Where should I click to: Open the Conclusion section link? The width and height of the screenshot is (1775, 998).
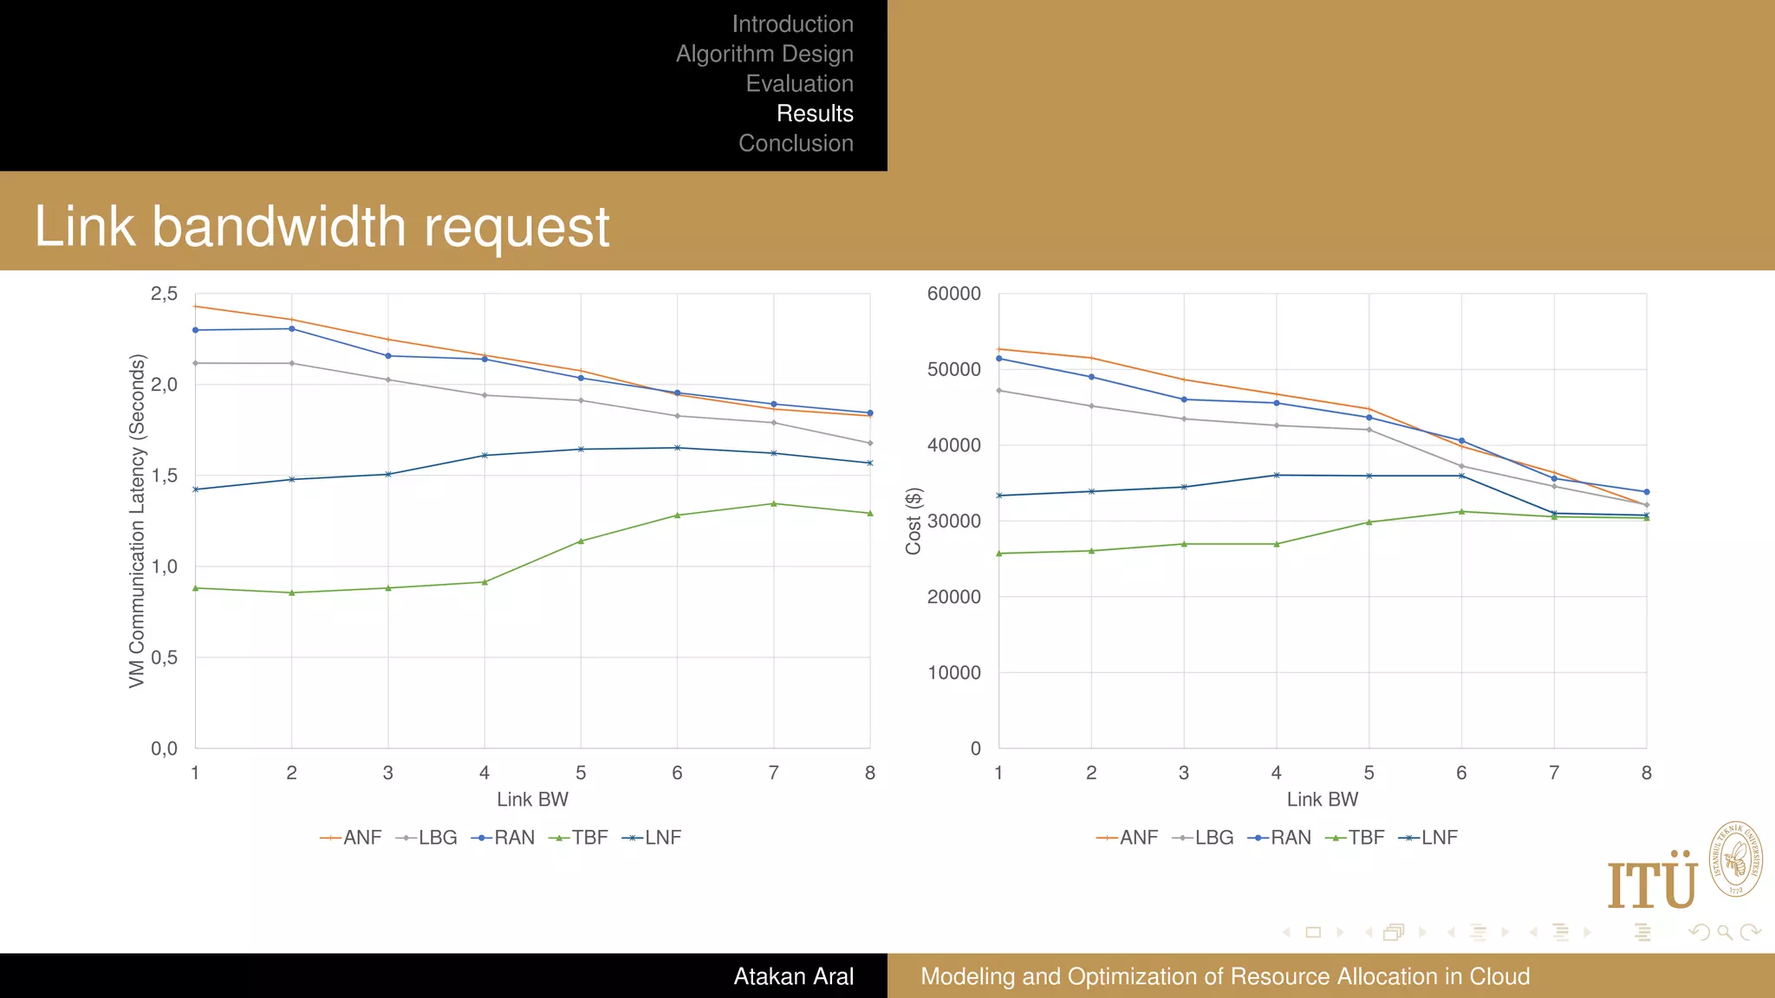tap(796, 143)
